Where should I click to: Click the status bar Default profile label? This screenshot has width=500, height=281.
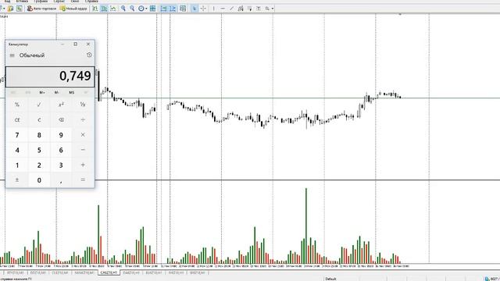pyautogui.click(x=330, y=279)
